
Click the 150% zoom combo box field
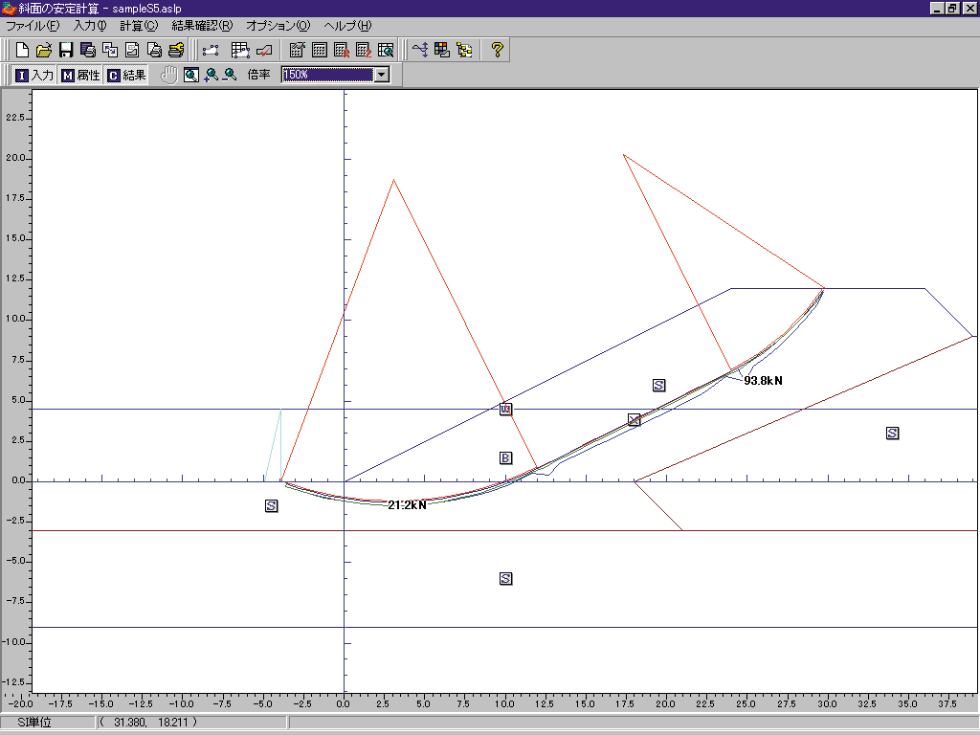[327, 75]
